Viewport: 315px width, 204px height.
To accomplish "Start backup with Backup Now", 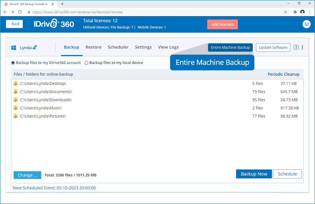I will 254,174.
